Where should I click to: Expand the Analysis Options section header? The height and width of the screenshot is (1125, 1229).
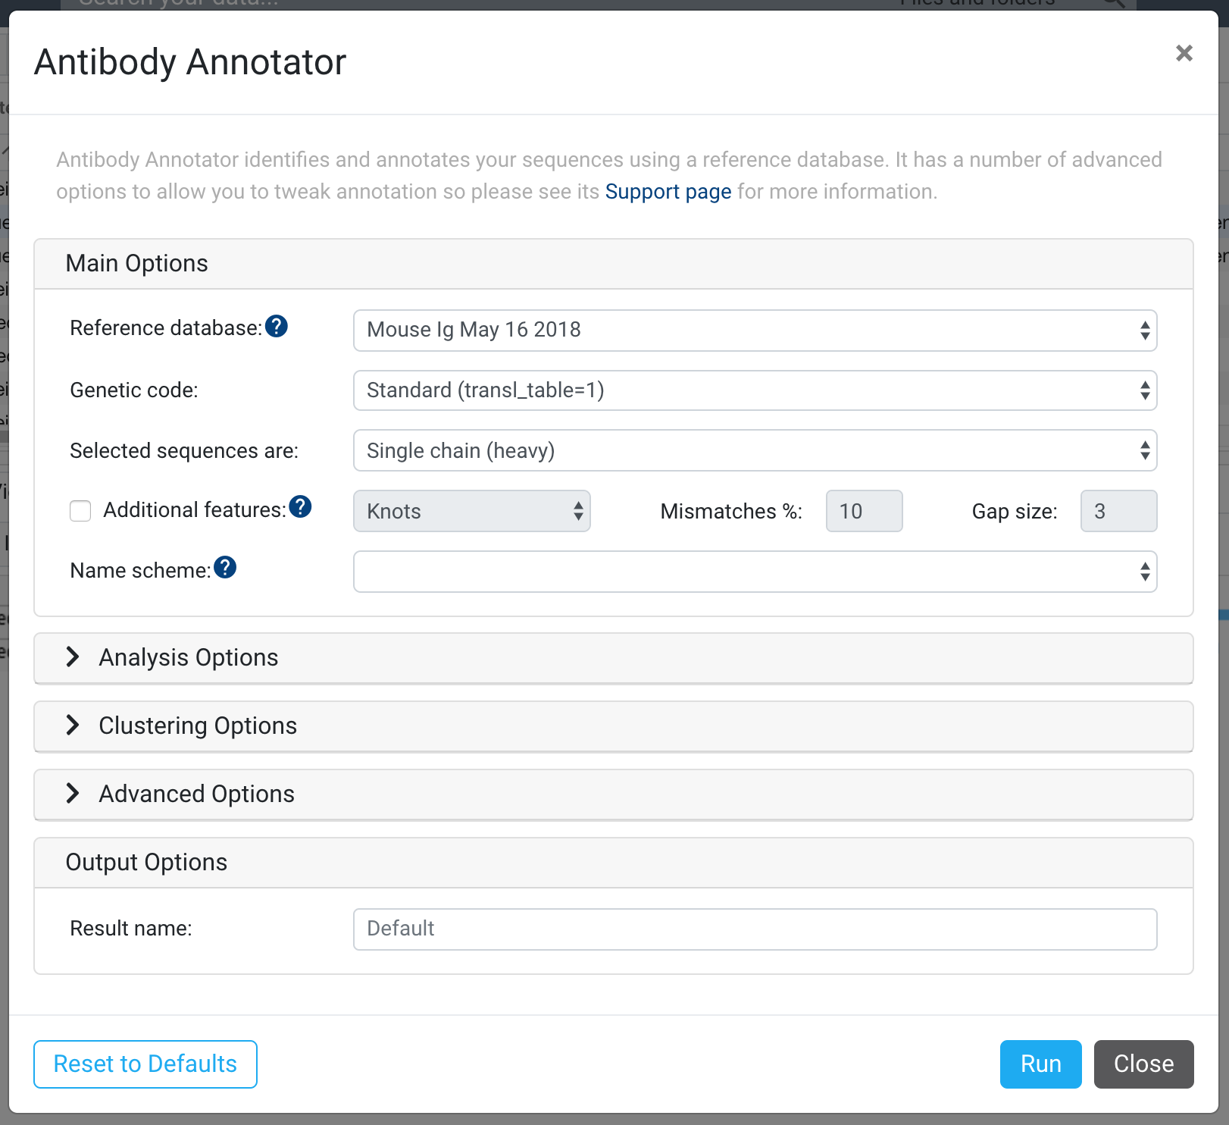point(614,658)
